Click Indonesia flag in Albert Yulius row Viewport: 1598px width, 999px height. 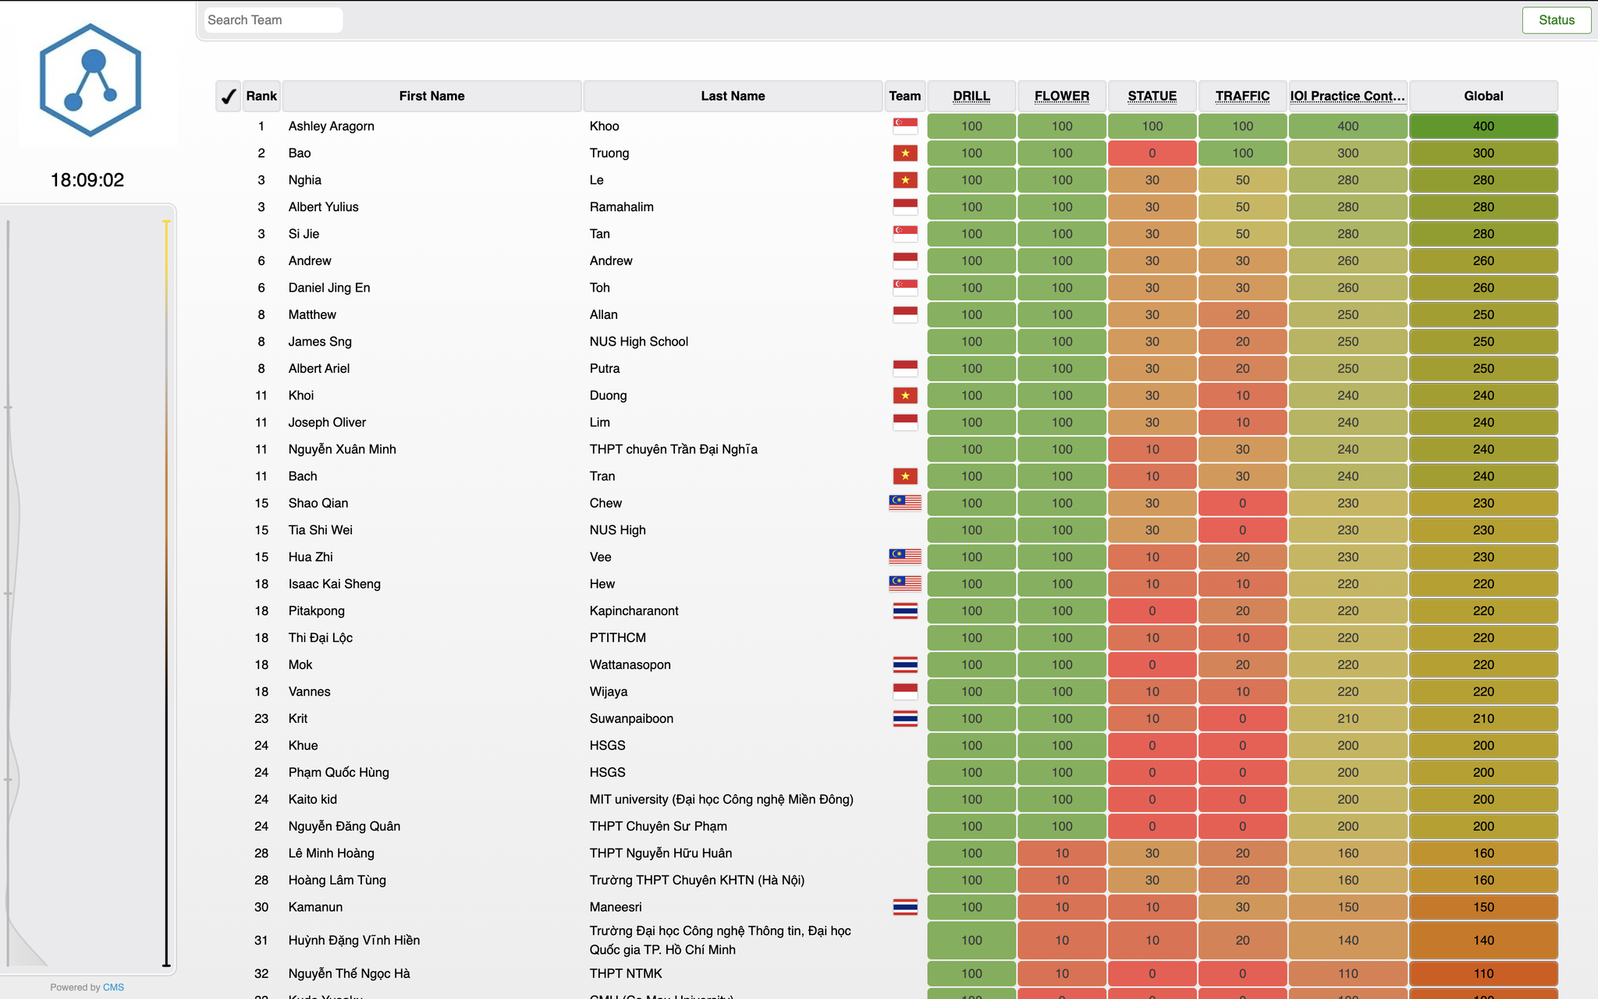[905, 207]
